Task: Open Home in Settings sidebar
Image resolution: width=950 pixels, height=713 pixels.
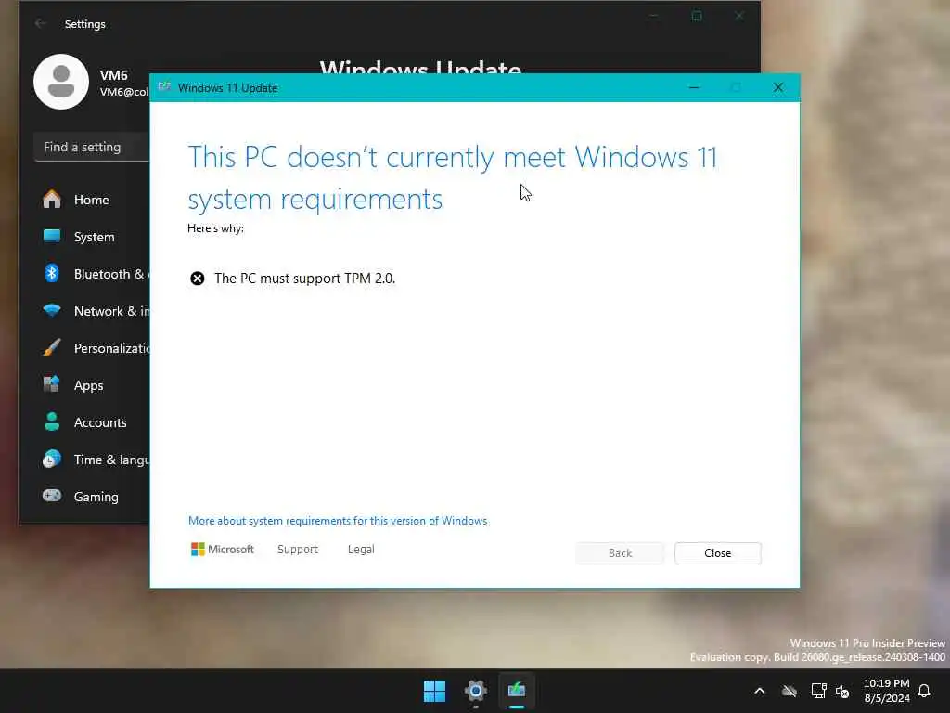Action: [x=91, y=200]
